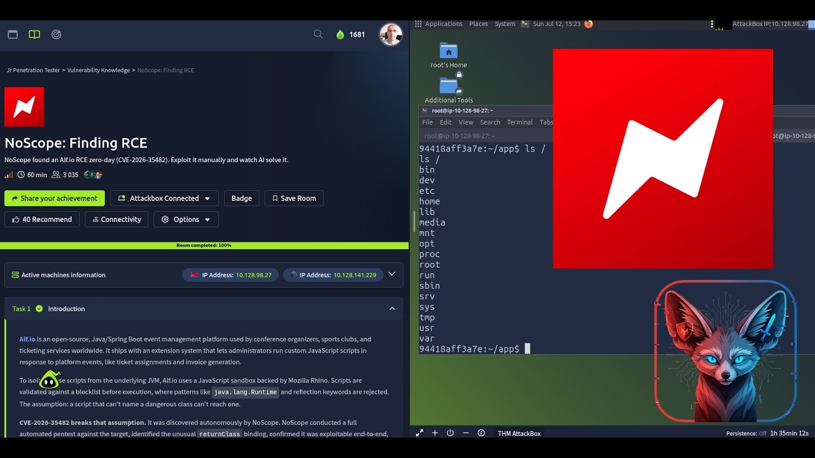
Task: Open the search magnifier in header
Action: point(318,34)
